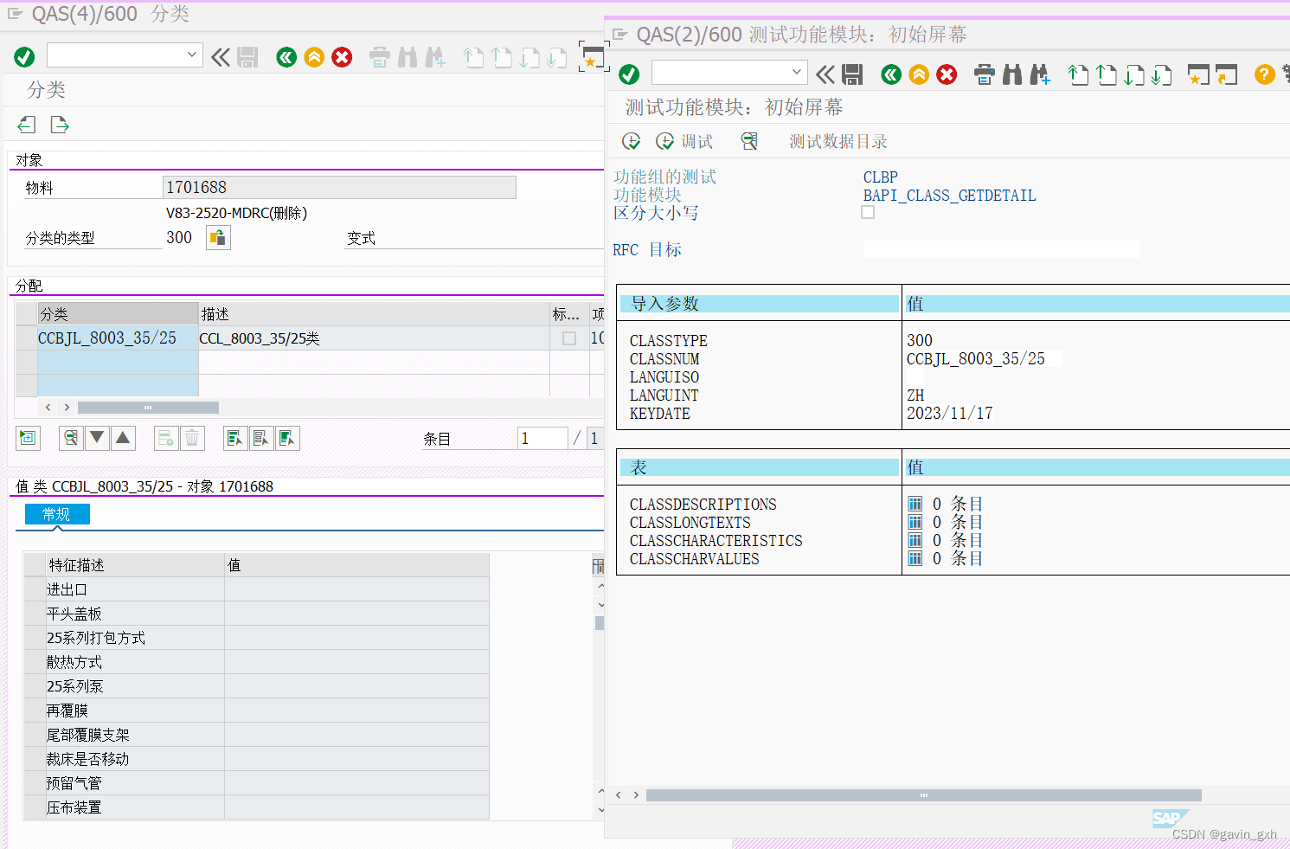
Task: Click inside the 条目 entry number field
Action: (542, 438)
